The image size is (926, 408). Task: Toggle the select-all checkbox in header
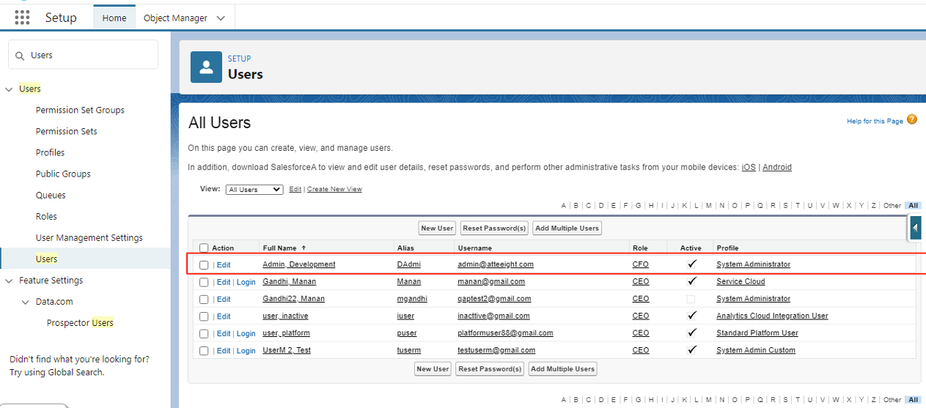(204, 248)
